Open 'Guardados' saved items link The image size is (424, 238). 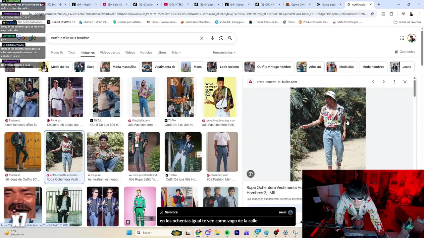point(405,52)
